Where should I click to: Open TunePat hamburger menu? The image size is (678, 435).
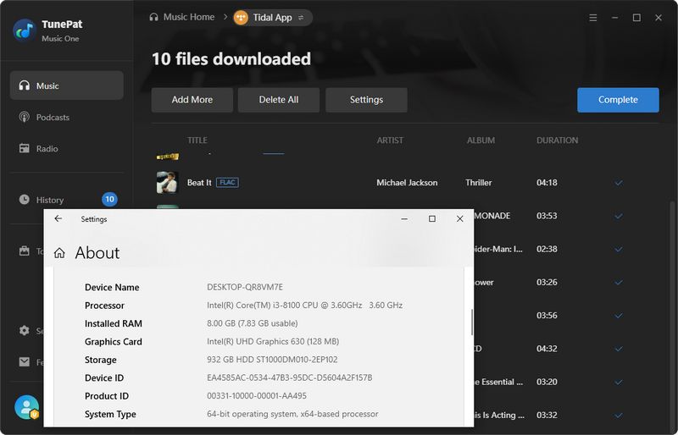(592, 18)
